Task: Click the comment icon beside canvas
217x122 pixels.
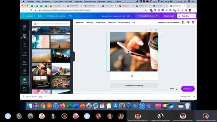Action: (x=161, y=34)
